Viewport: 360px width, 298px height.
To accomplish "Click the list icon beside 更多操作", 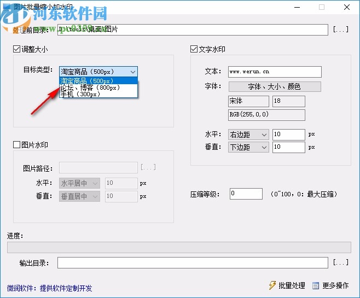I will 316,285.
